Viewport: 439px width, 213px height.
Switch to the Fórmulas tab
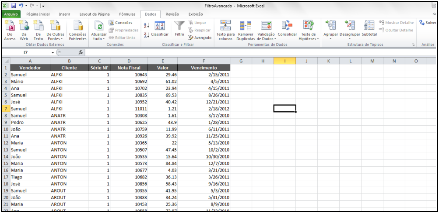(x=127, y=14)
